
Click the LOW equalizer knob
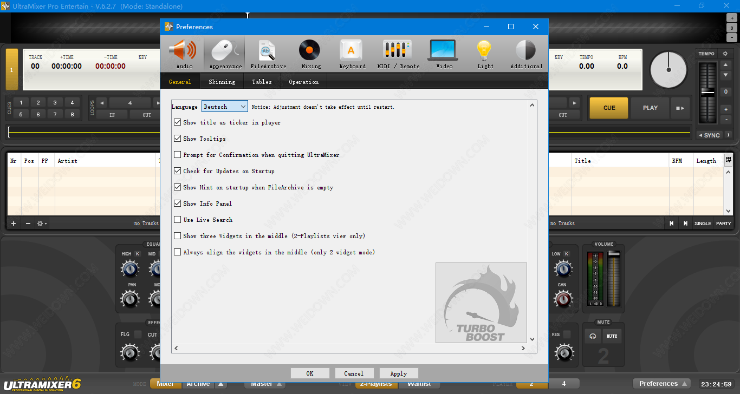563,268
